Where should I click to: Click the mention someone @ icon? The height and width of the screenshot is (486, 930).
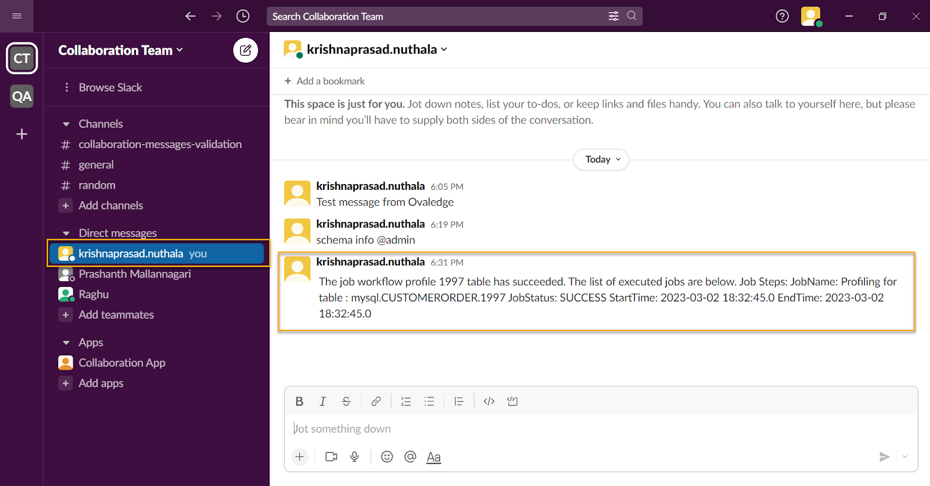410,457
